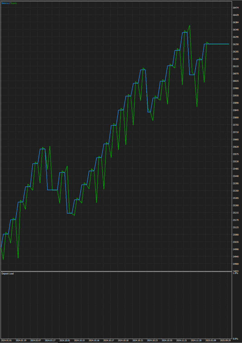Click the 25080 axis value

point(235,235)
